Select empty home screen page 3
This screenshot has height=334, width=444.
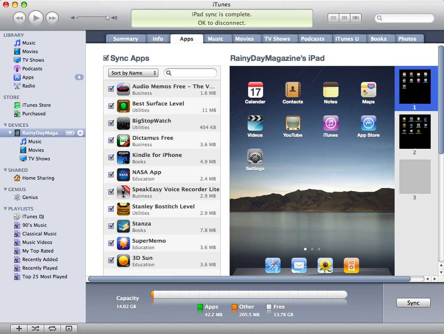pyautogui.click(x=415, y=177)
